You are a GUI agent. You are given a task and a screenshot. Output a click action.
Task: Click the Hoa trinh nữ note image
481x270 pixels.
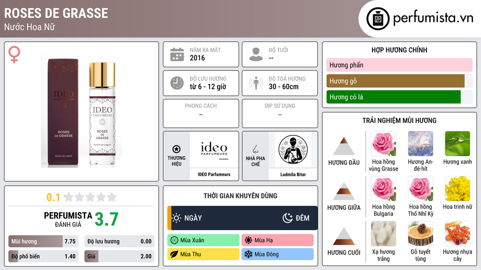coord(458,189)
